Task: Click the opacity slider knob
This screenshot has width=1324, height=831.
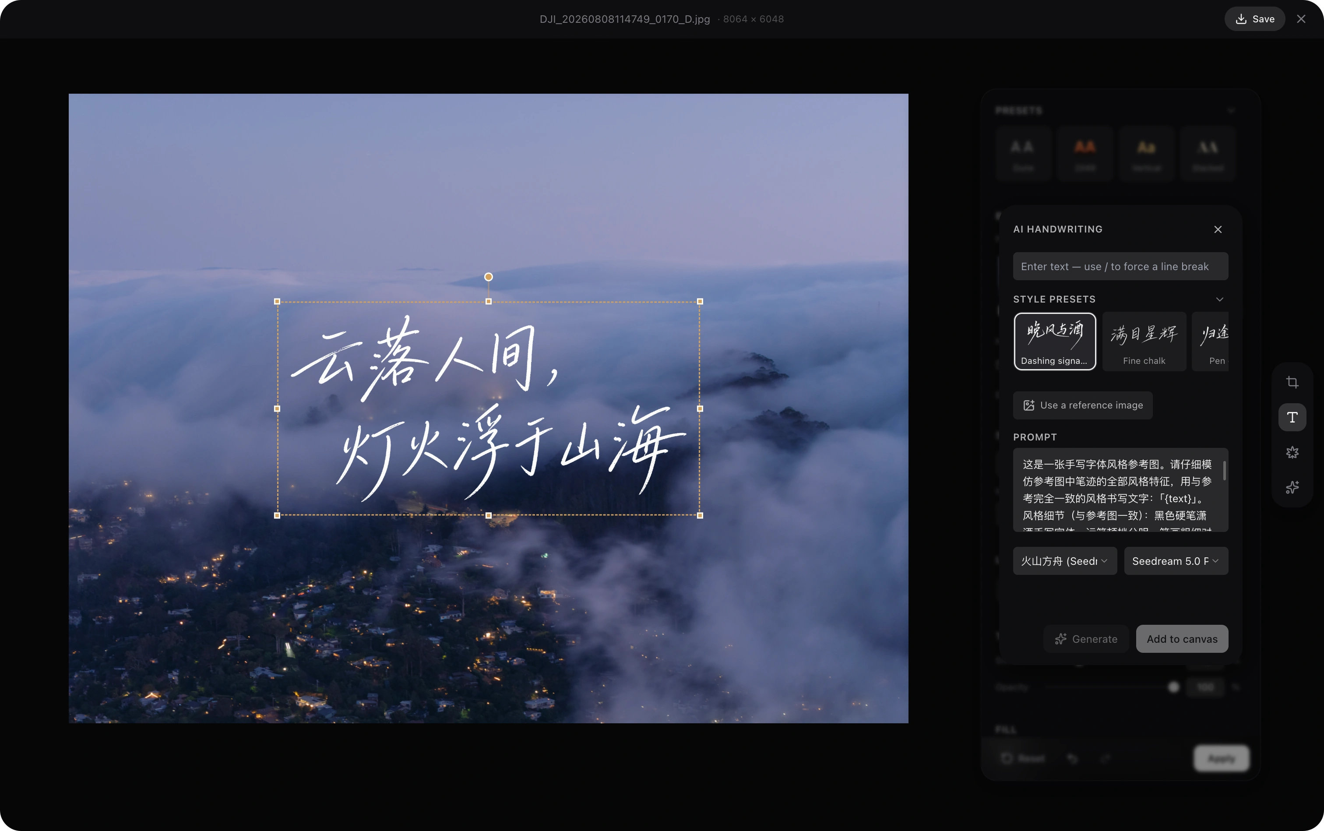Action: 1173,687
